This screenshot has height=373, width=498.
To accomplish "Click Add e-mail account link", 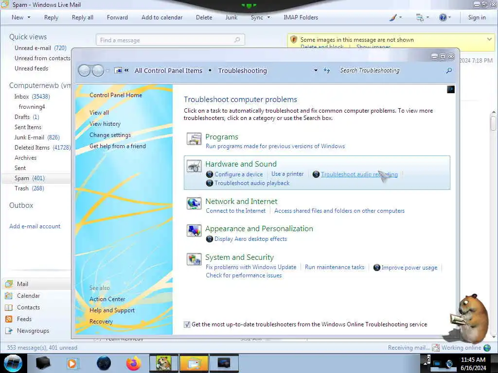I will click(35, 226).
